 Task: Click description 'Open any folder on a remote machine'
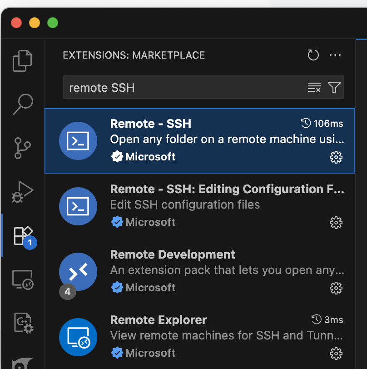tap(227, 139)
